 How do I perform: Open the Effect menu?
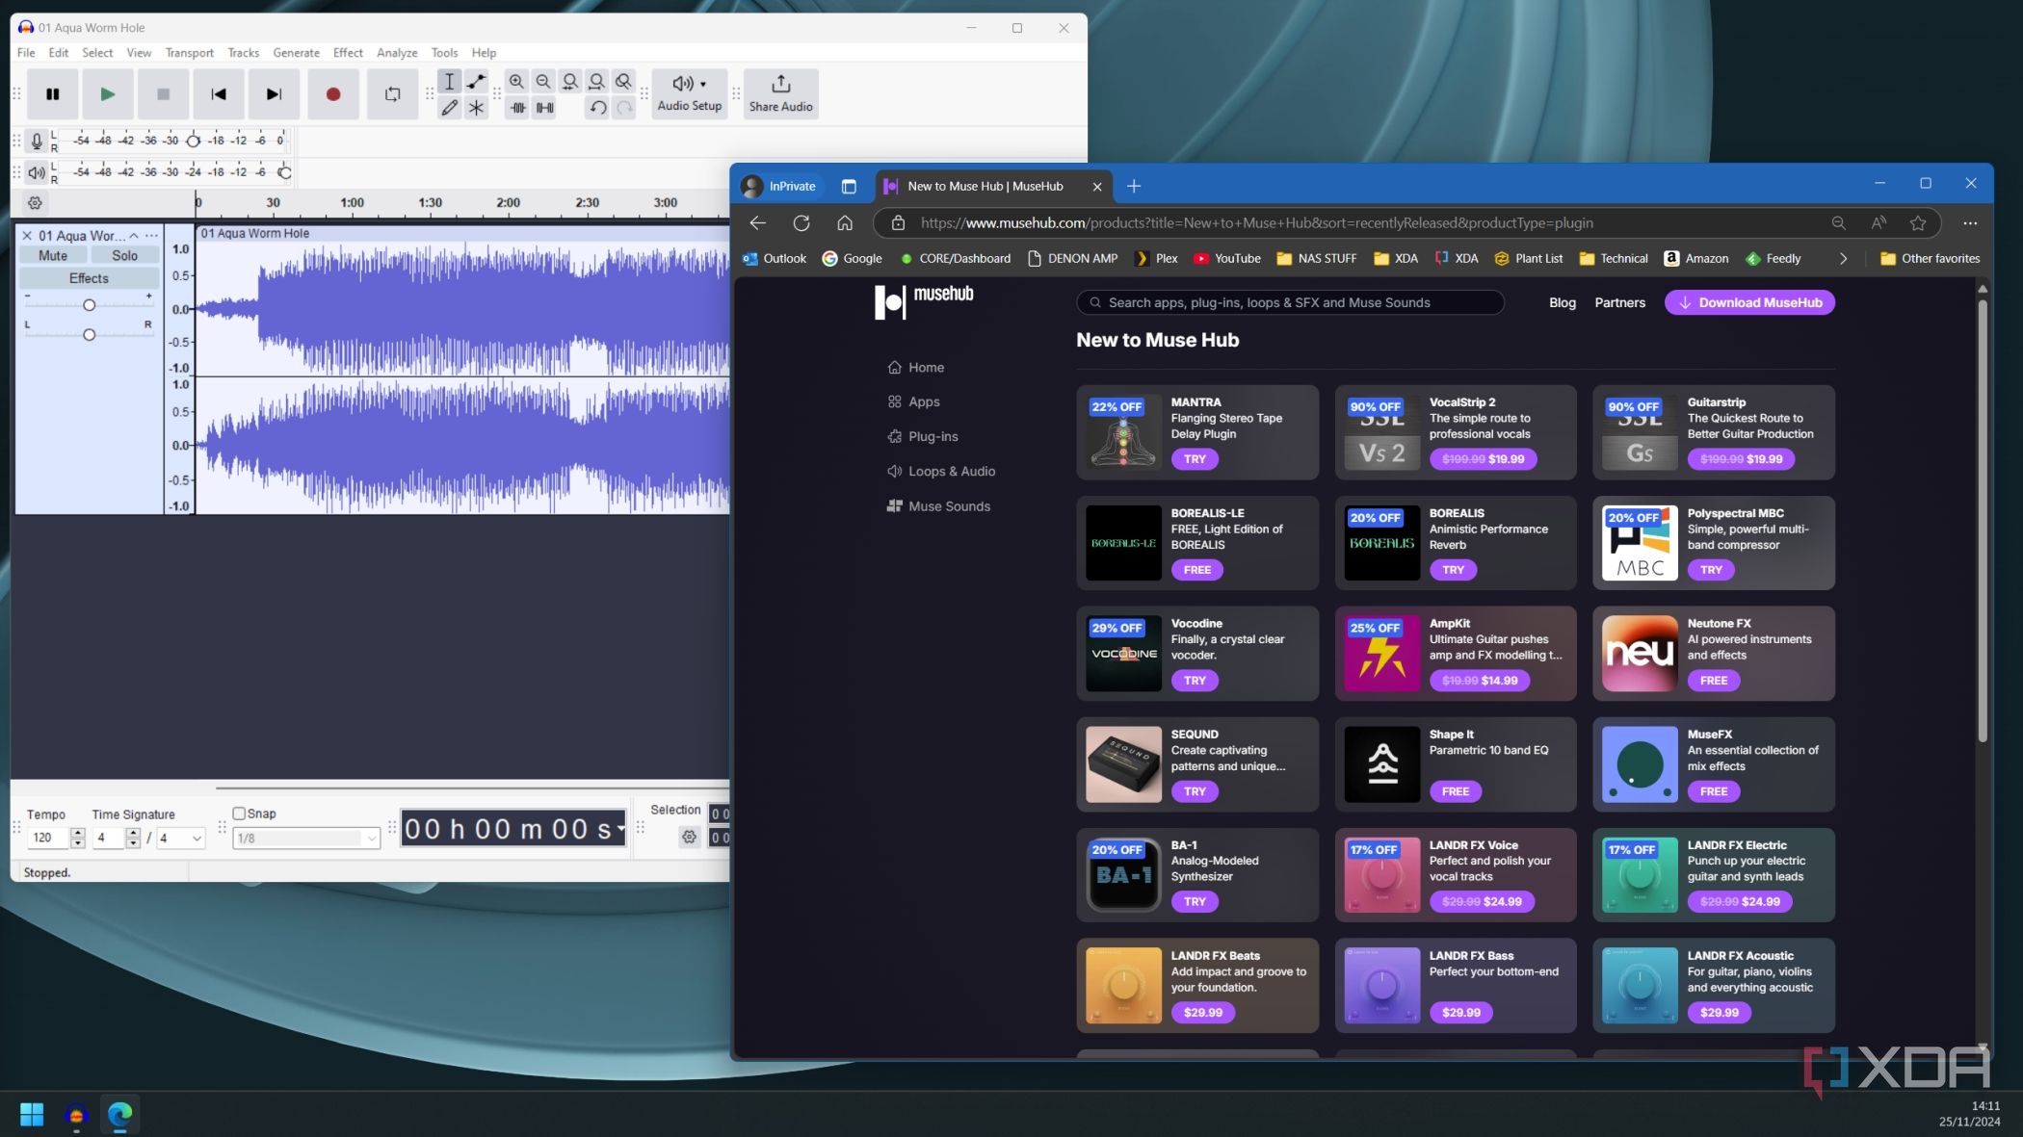(348, 53)
